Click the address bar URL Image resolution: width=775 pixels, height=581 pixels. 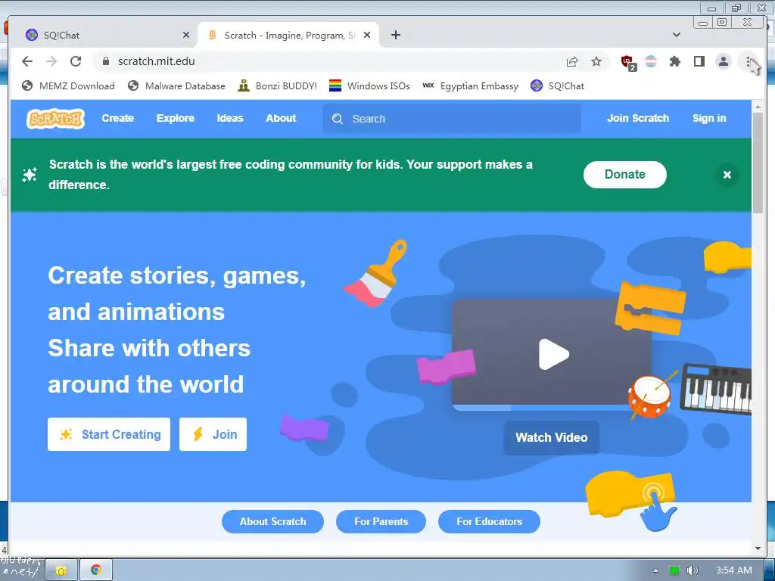coord(156,61)
